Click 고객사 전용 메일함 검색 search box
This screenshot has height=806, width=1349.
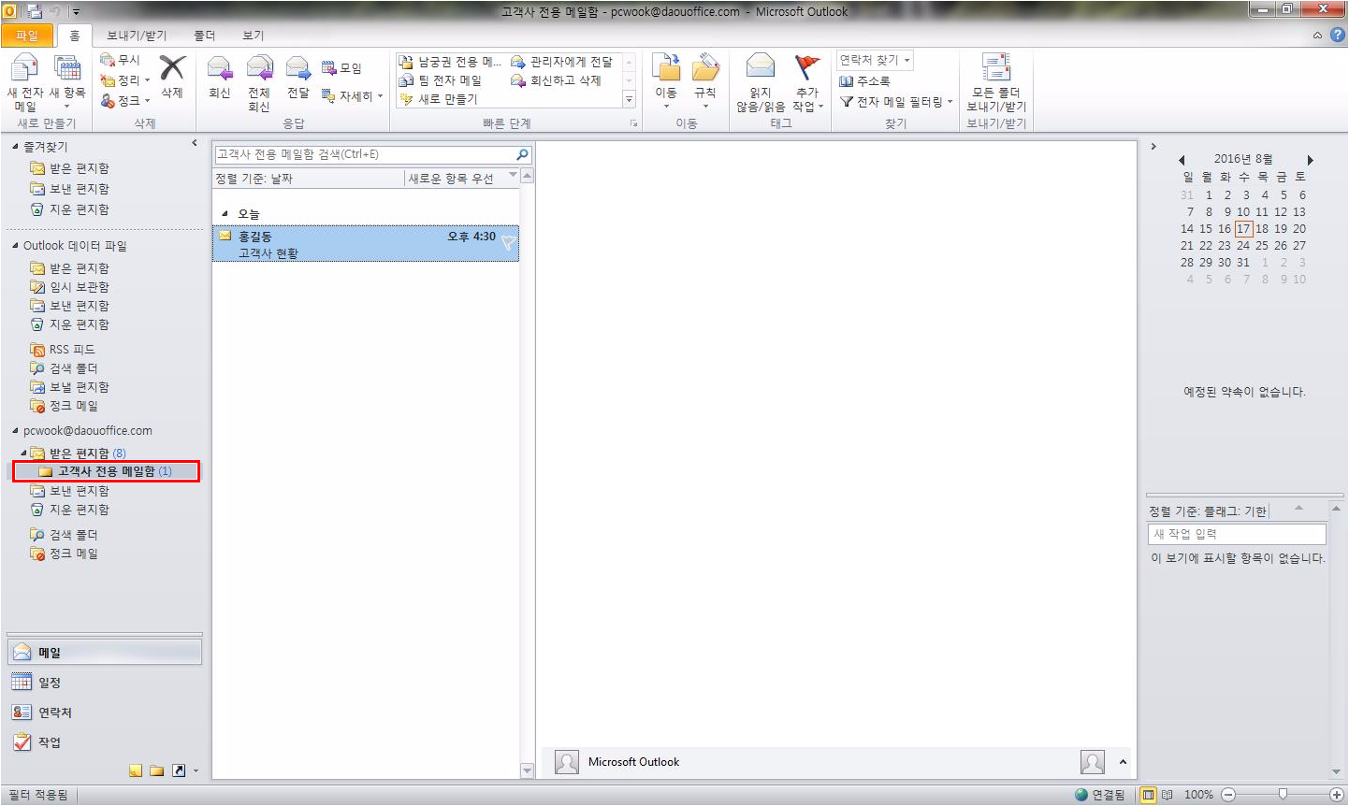click(x=365, y=154)
